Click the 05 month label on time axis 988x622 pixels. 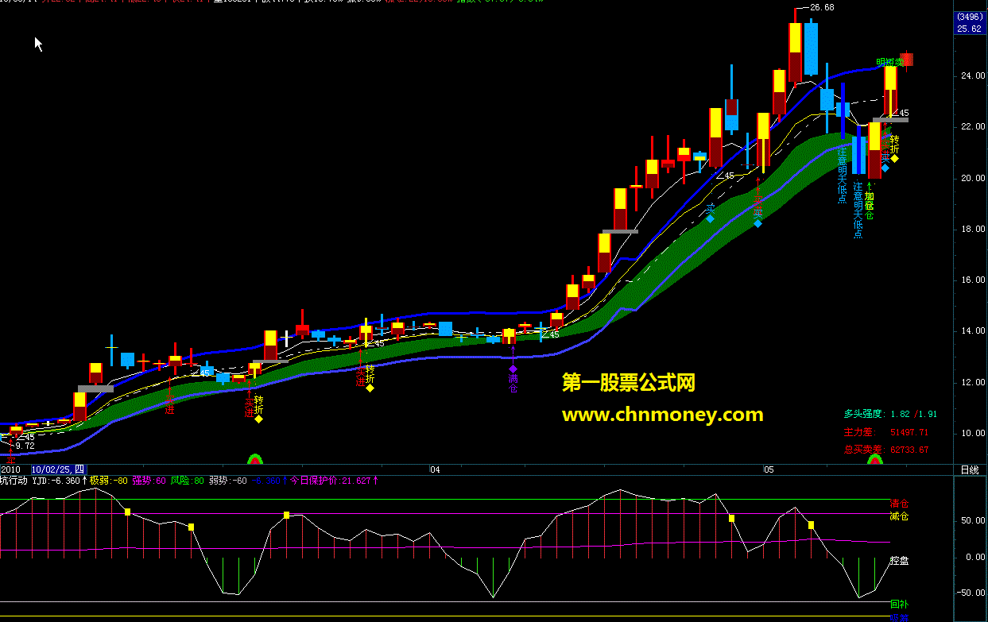(769, 469)
